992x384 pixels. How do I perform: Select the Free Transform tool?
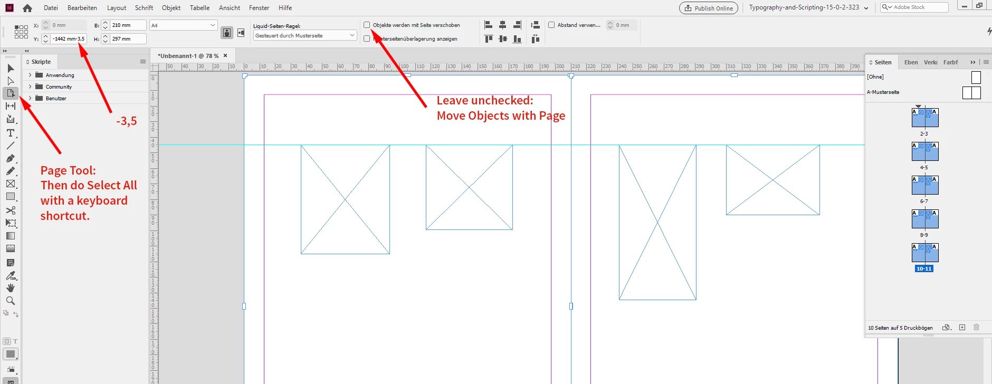pyautogui.click(x=11, y=223)
